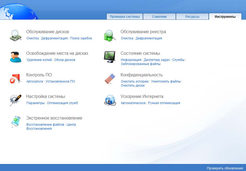Image resolution: width=246 pixels, height=171 pixels.
Task: Click the software control red icon
Action: pyautogui.click(x=16, y=78)
